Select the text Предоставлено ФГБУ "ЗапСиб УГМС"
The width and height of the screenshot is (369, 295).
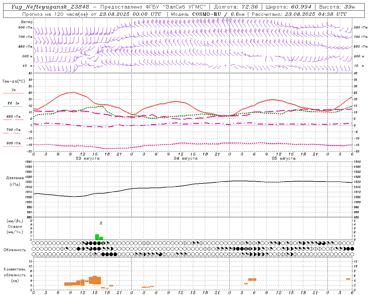coord(153,7)
